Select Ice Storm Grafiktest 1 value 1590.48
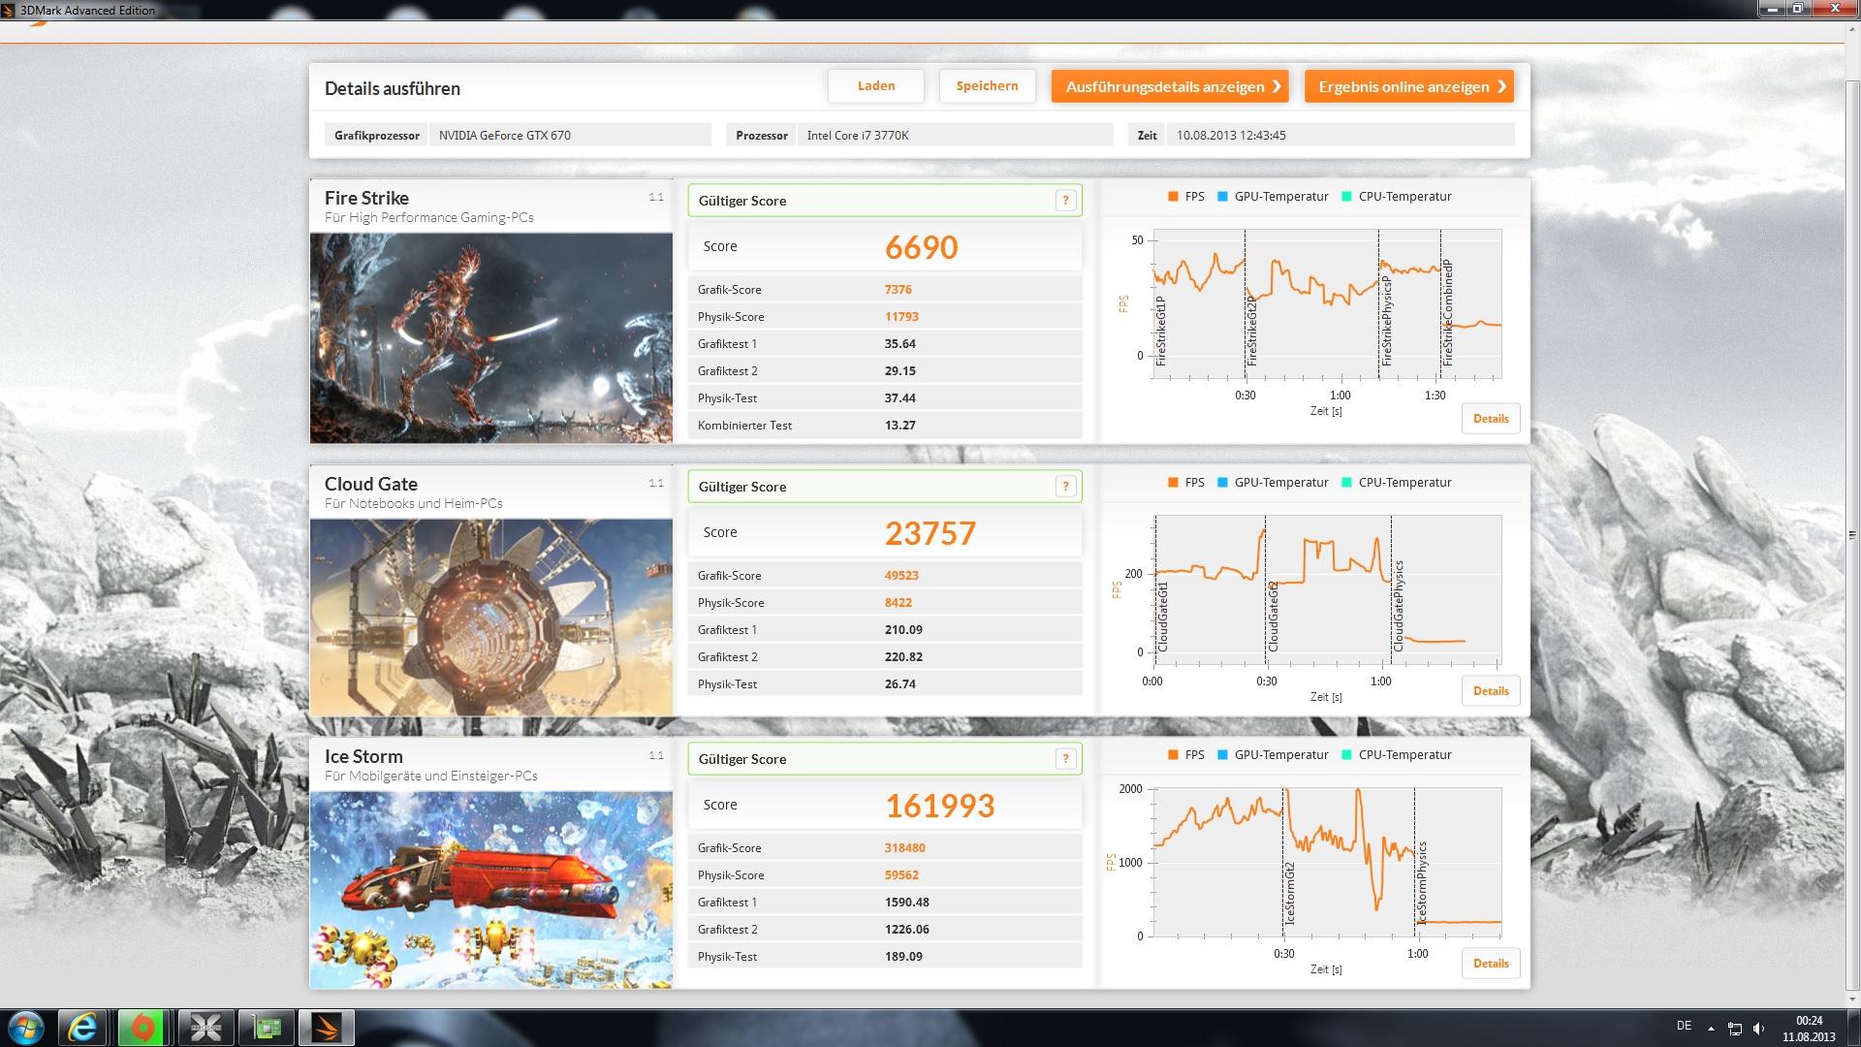Viewport: 1861px width, 1047px height. 906,902
